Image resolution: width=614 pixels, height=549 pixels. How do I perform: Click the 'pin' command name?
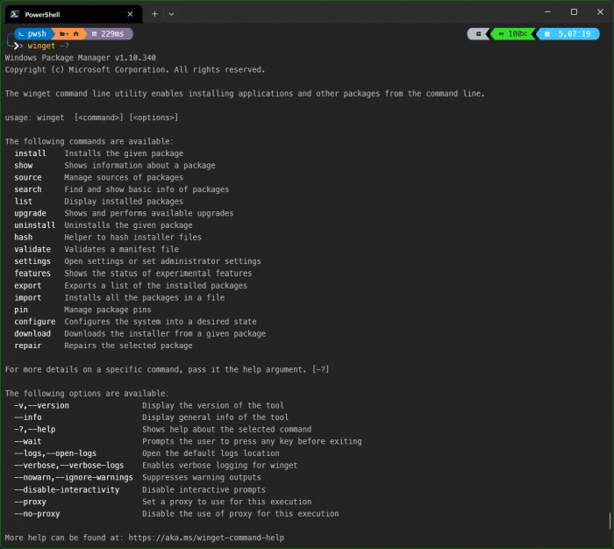21,310
